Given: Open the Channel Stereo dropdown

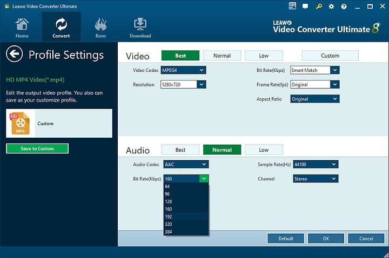Looking at the screenshot, I should click(x=316, y=179).
